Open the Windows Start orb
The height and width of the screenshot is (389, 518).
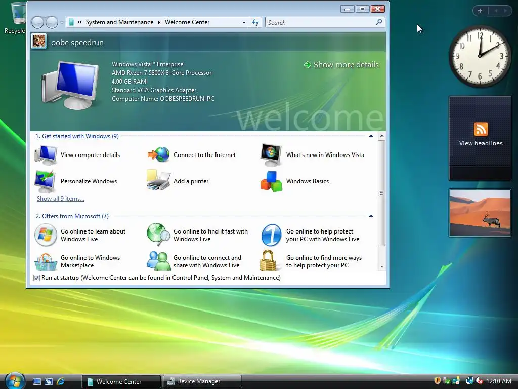pyautogui.click(x=15, y=381)
